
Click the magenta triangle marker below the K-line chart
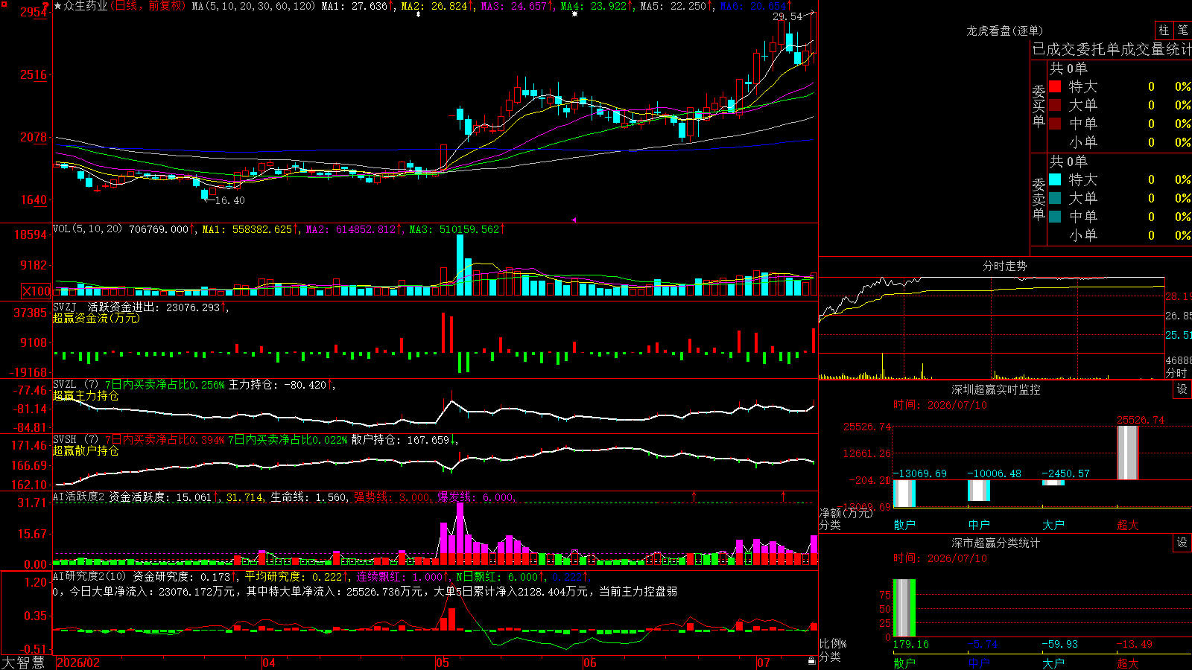(574, 220)
